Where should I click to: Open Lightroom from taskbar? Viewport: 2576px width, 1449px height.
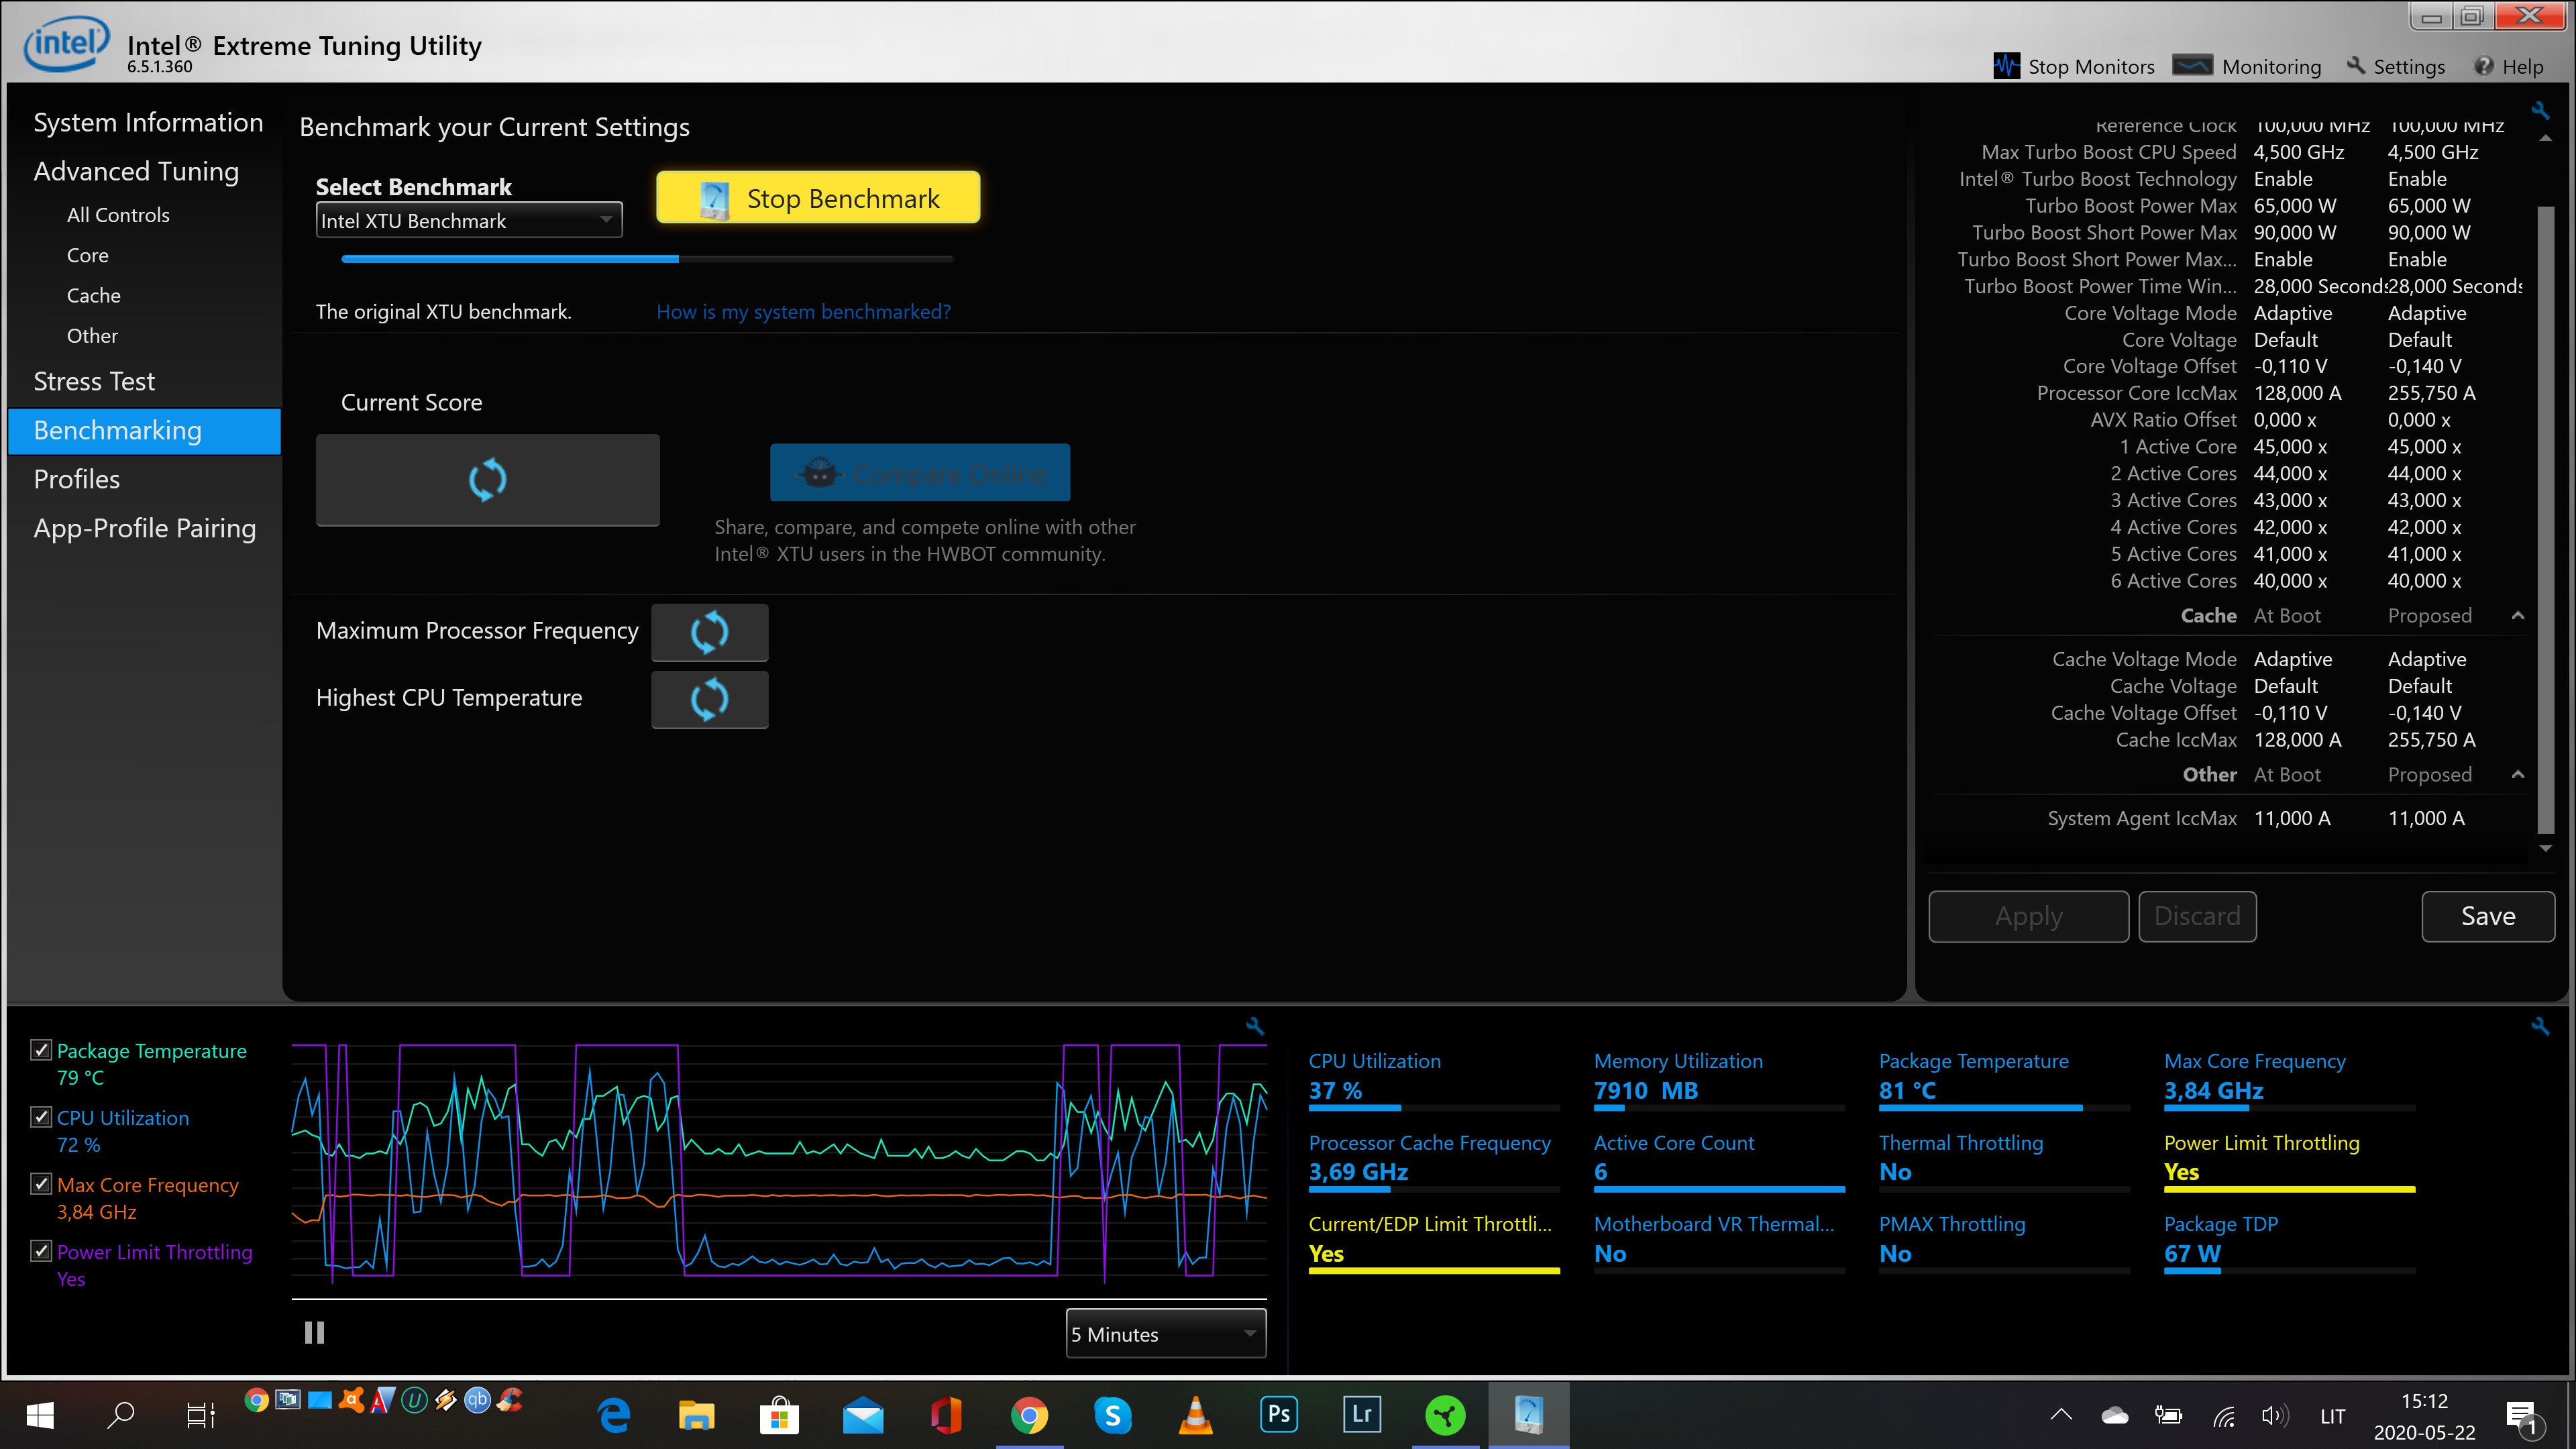click(1362, 1414)
